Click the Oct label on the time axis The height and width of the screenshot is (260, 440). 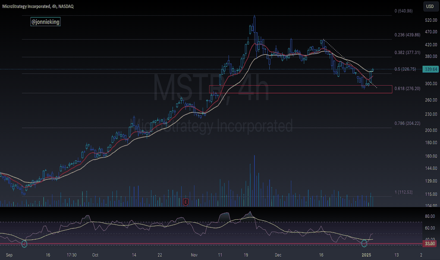[95, 255]
